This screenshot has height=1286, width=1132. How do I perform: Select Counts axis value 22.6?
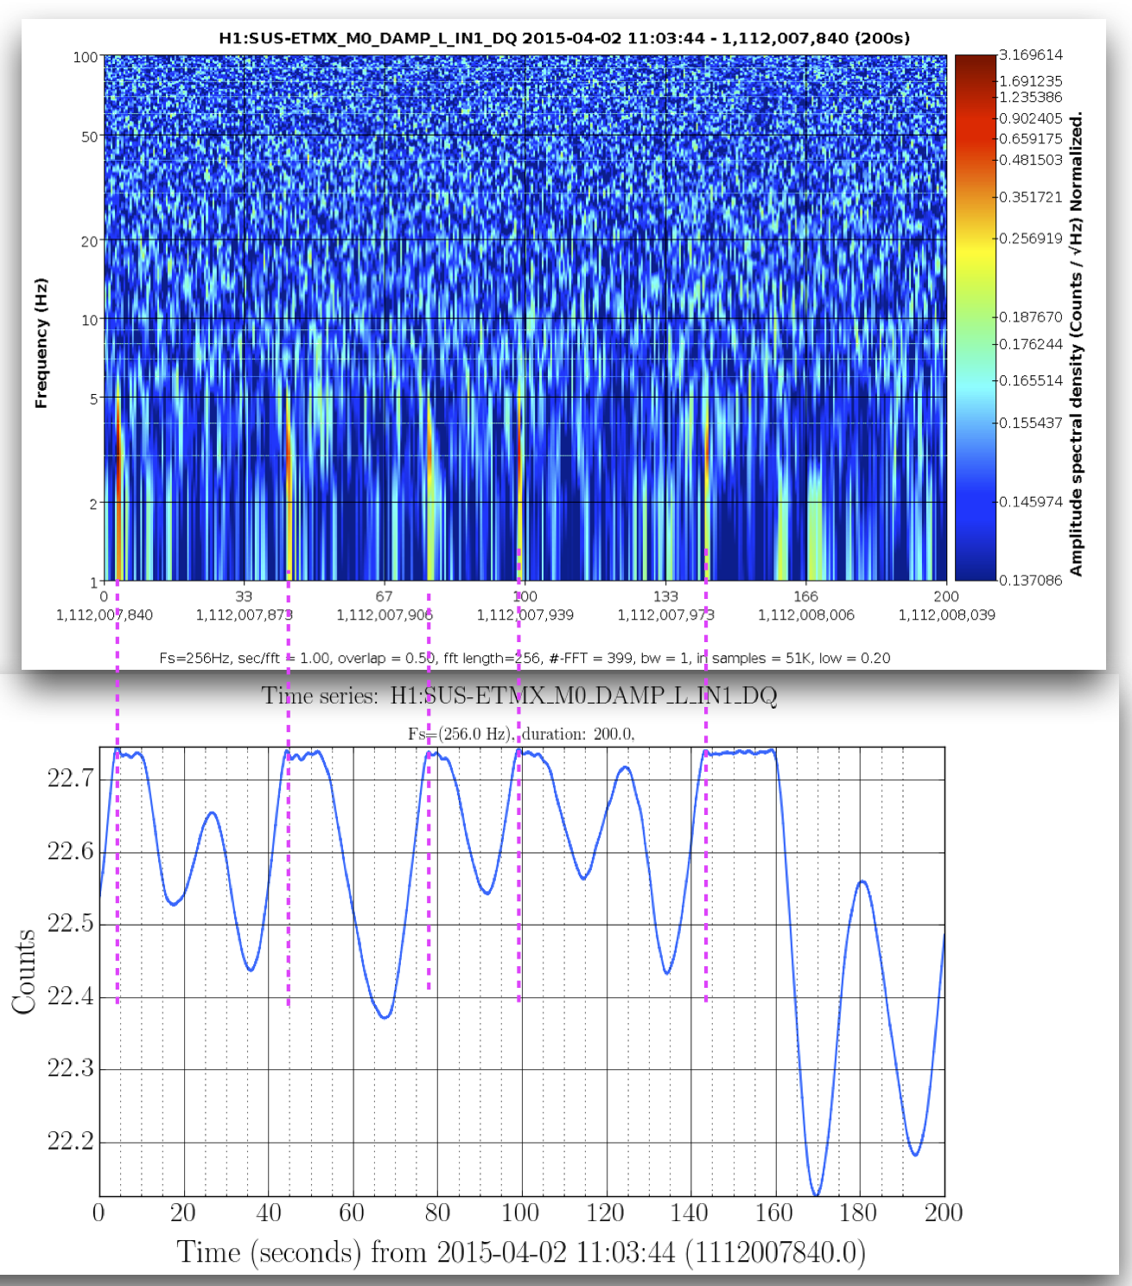(70, 851)
